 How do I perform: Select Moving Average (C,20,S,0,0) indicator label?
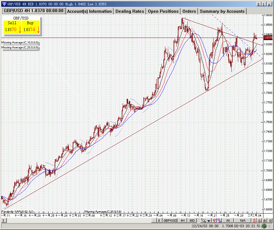pos(20,48)
